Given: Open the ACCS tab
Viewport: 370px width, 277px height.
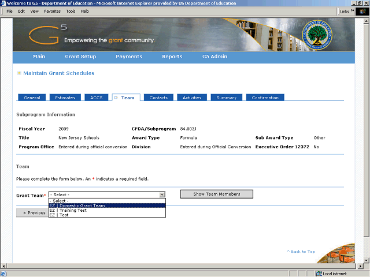Looking at the screenshot, I should (x=96, y=98).
